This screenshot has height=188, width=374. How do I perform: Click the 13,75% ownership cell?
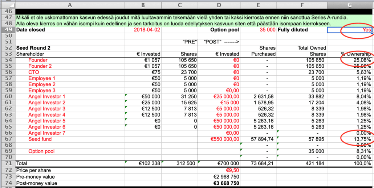pos(350,139)
